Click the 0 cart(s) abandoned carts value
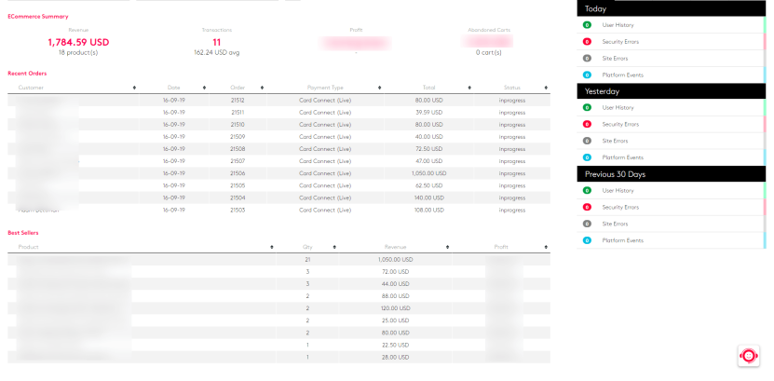Viewport: 774px width, 381px height. click(x=489, y=52)
